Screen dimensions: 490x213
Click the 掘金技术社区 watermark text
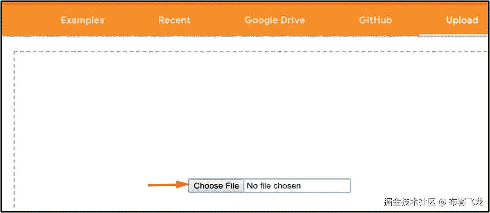[409, 202]
